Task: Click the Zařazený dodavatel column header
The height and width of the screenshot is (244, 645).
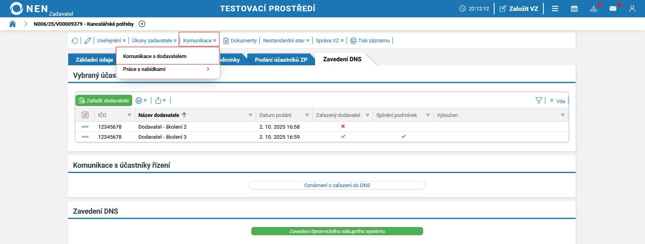Action: pos(338,115)
